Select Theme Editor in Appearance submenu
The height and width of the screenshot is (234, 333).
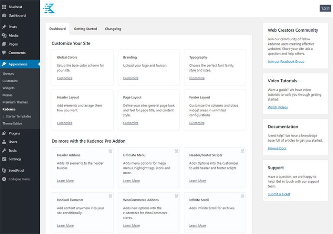[x=12, y=123]
